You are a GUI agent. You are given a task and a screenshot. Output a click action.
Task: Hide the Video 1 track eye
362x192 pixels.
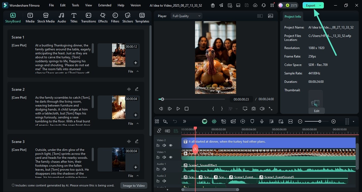click(x=171, y=157)
